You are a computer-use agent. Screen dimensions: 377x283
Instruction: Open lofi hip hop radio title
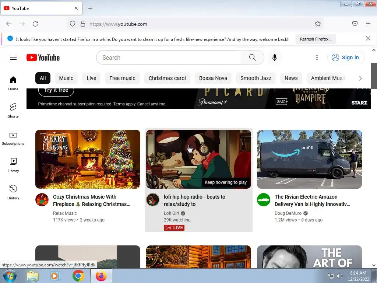click(194, 200)
